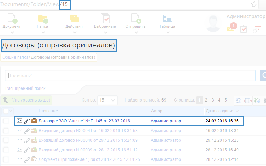The image size is (266, 166).
Task: Open dropdown arrow beside header checkbox
Action: [x=11, y=111]
